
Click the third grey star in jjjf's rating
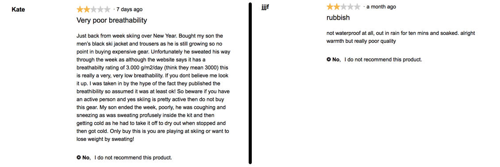coord(344,7)
